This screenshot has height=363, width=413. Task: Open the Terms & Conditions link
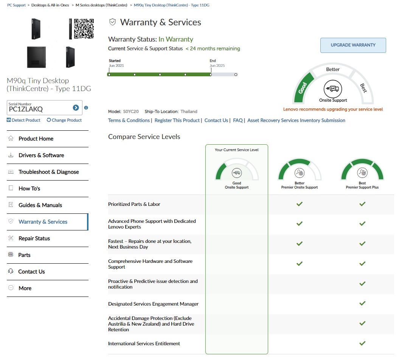129,120
